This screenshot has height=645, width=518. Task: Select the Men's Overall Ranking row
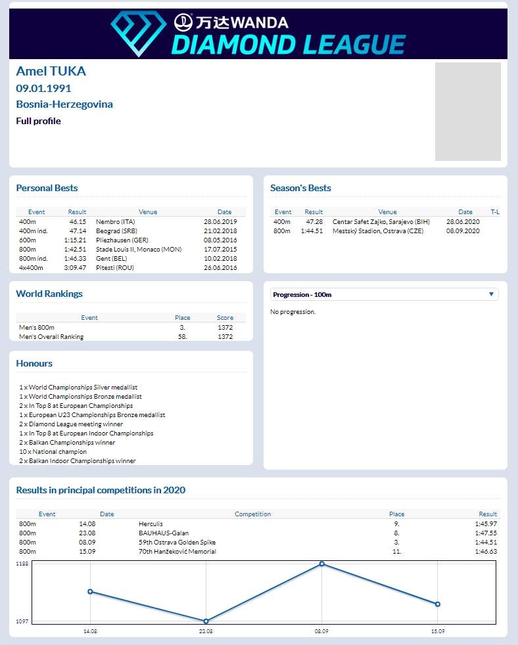pos(131,337)
